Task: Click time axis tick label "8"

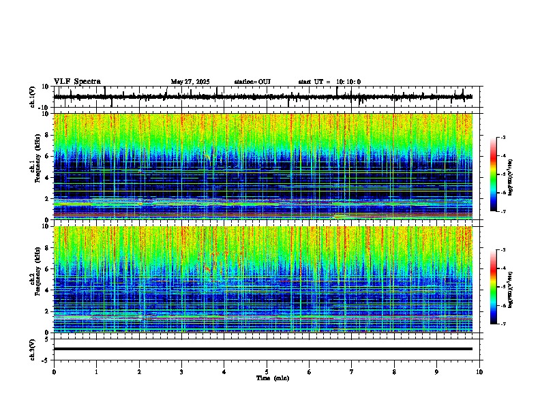Action: (394, 372)
